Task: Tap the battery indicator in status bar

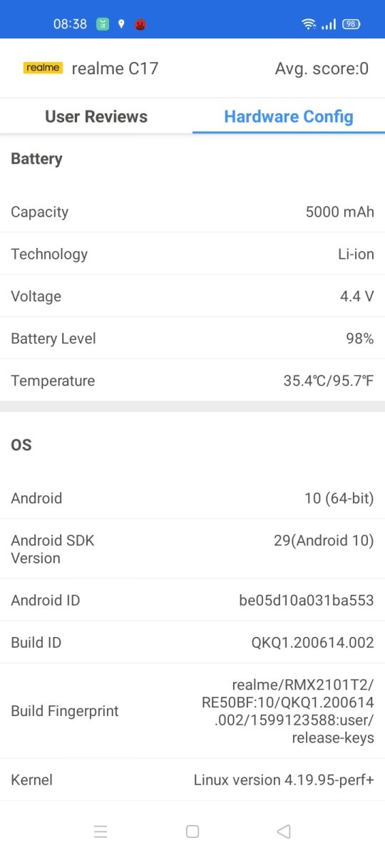Action: [351, 24]
